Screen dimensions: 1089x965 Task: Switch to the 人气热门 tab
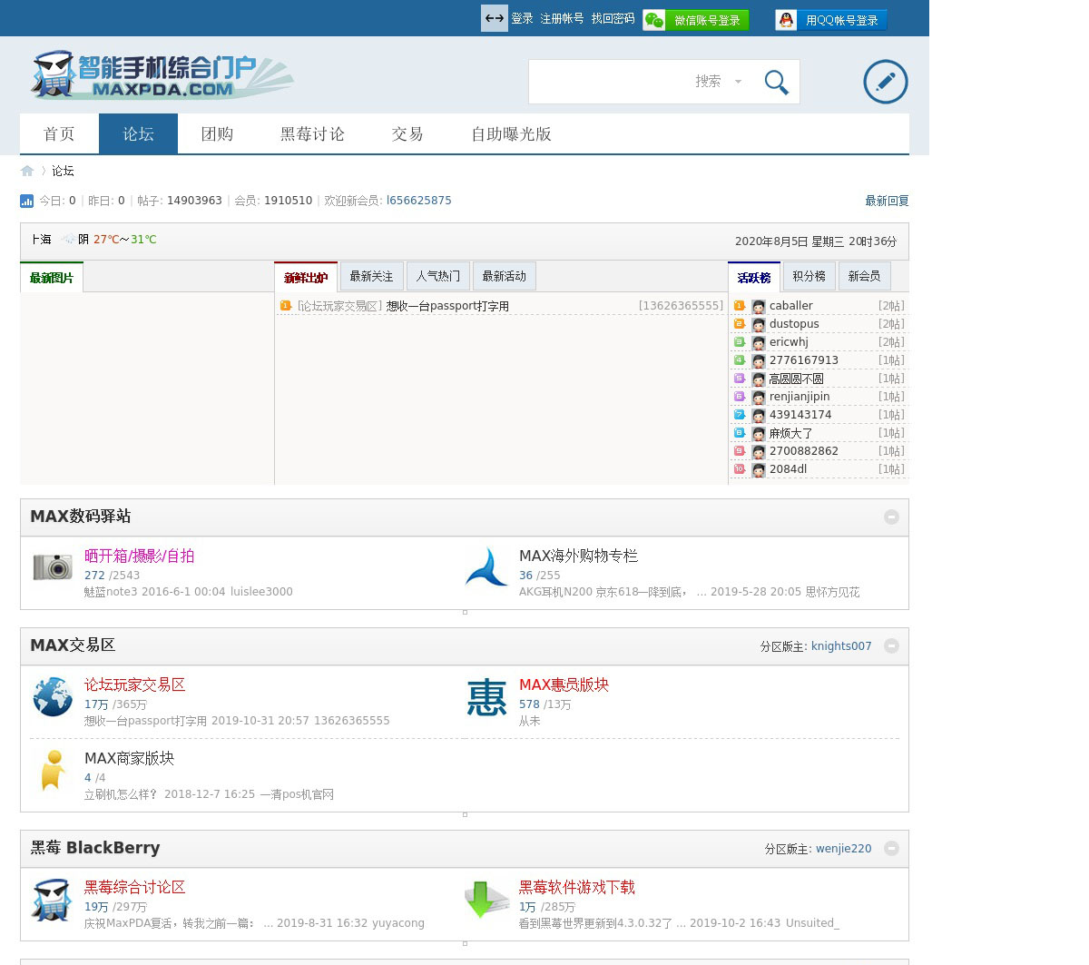(437, 276)
